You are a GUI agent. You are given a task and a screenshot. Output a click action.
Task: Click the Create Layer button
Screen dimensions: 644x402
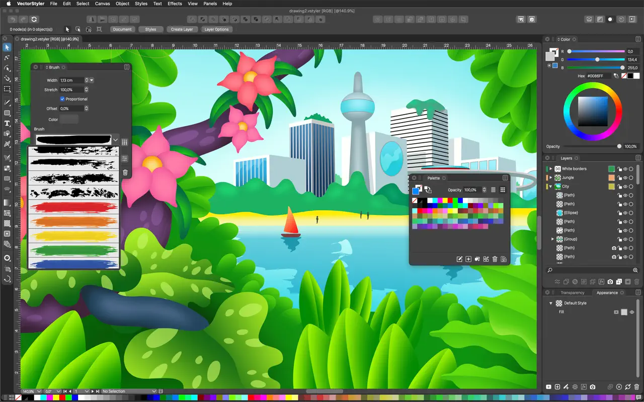(x=182, y=29)
